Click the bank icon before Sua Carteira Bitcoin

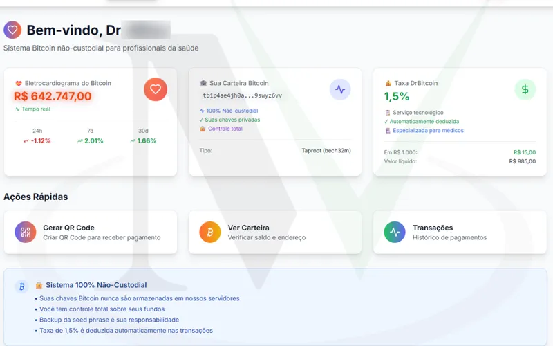(x=203, y=83)
